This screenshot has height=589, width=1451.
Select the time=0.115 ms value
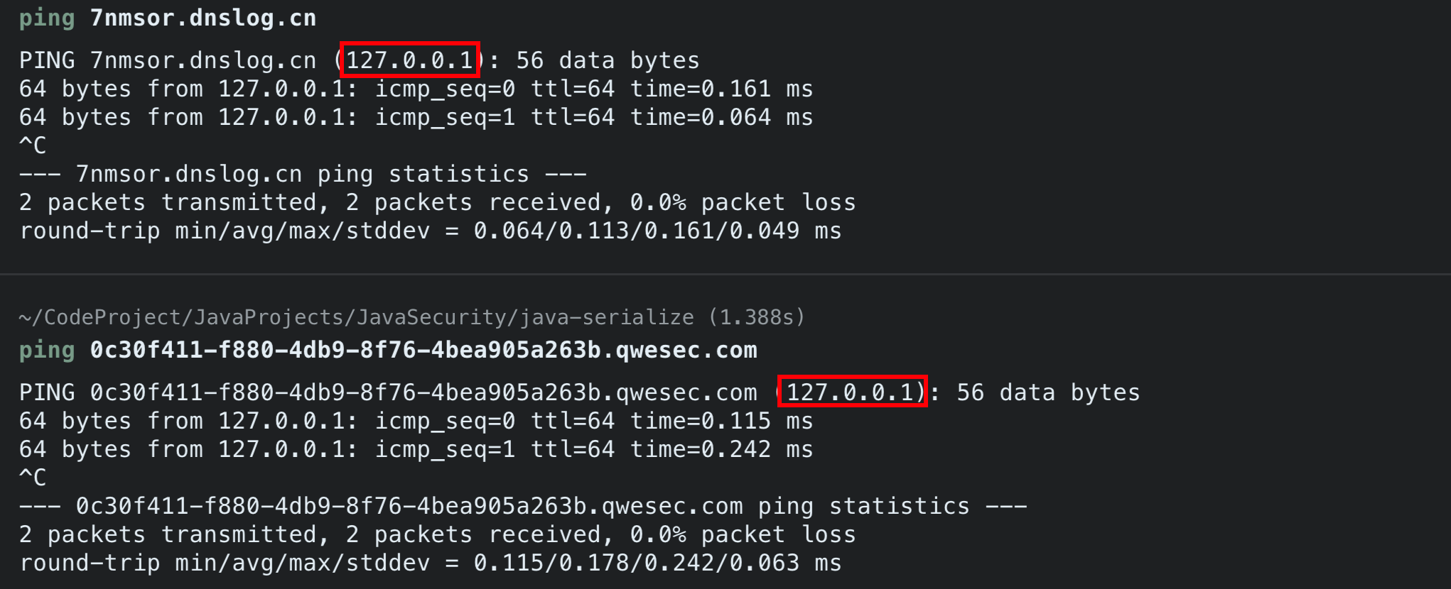[x=721, y=421]
